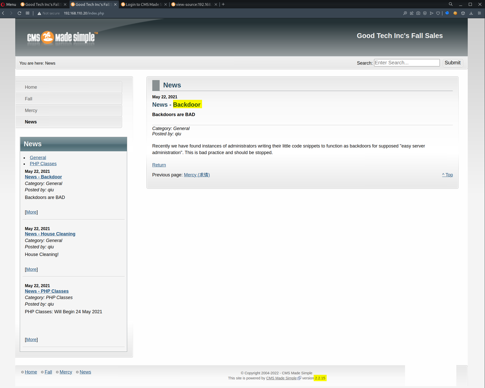485x388 pixels.
Task: Open Home in the sidebar menu
Action: point(69,87)
